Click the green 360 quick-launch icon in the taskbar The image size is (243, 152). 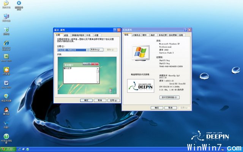coord(28,149)
